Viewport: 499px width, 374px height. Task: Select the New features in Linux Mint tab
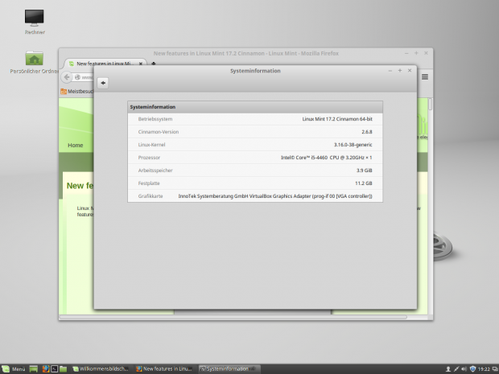point(105,64)
